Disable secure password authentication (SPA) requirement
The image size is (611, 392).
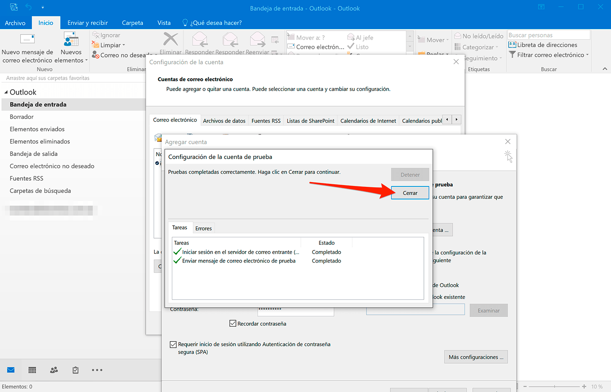point(173,344)
